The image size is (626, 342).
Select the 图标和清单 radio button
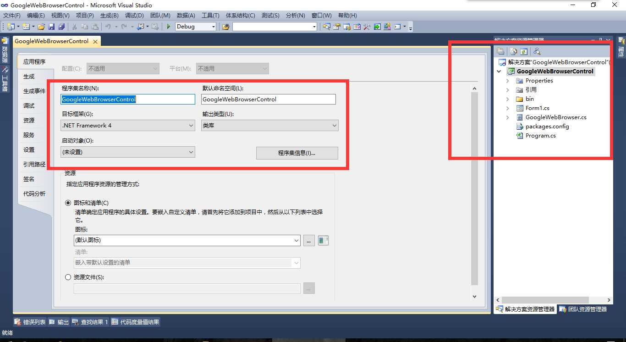pyautogui.click(x=68, y=203)
